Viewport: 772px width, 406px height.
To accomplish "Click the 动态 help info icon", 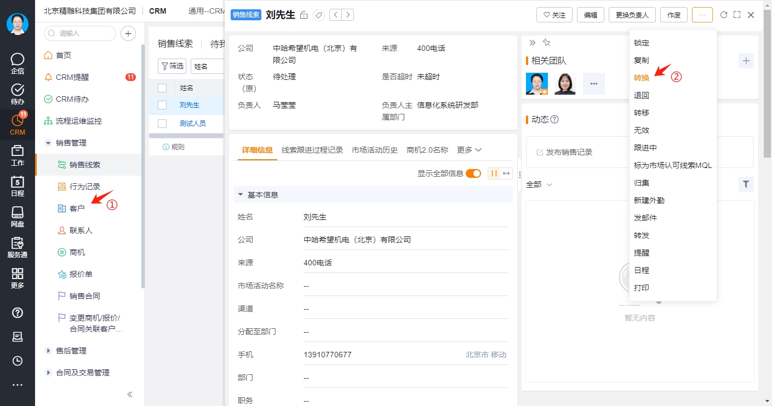I will (554, 119).
